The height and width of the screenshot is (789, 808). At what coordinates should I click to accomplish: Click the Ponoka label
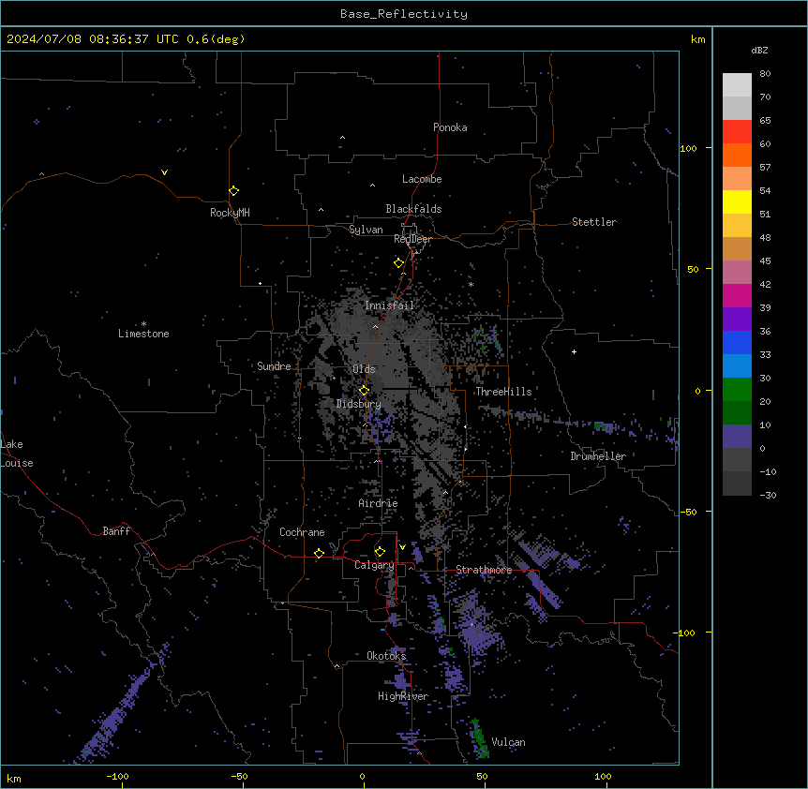(450, 127)
